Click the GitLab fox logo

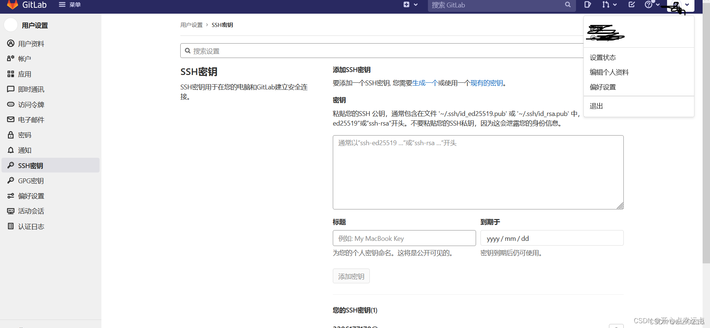point(13,4)
